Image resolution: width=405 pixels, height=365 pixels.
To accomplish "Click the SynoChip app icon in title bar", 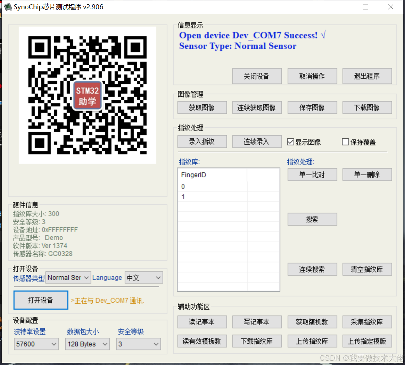I will click(8, 7).
